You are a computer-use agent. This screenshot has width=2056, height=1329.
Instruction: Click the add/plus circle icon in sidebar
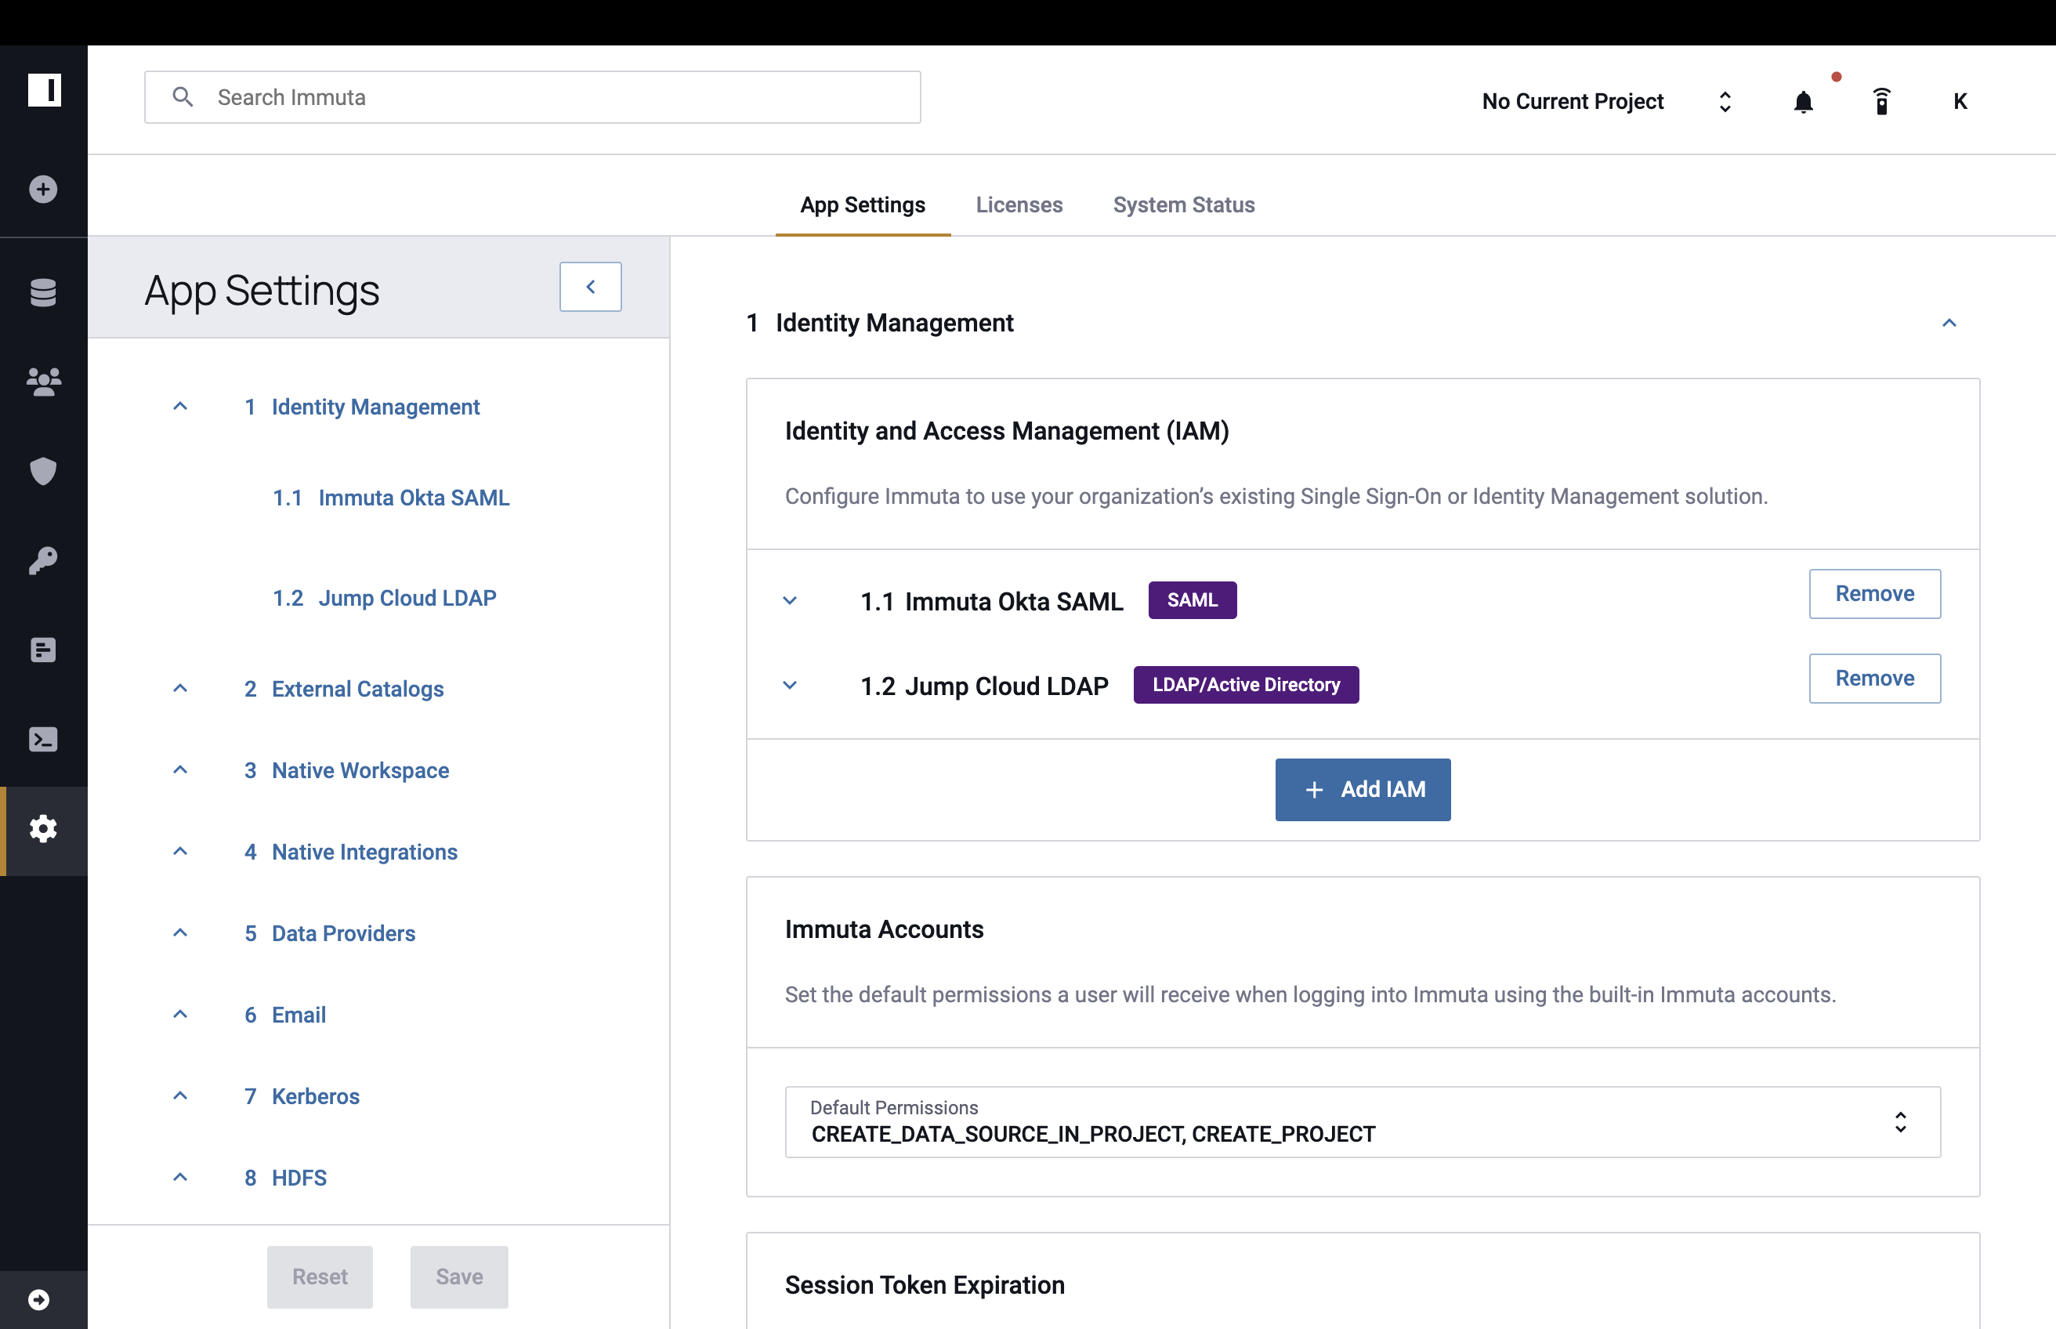(x=43, y=189)
